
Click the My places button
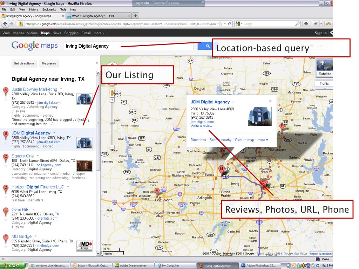pyautogui.click(x=49, y=63)
